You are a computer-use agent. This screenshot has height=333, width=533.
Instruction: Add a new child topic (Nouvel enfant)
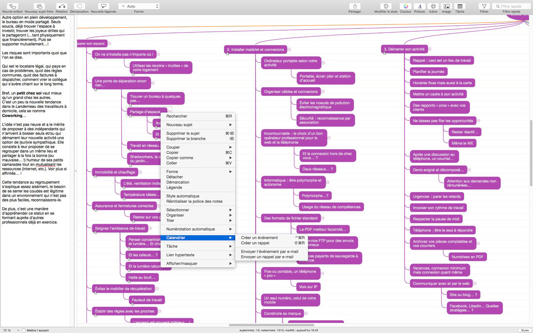click(13, 6)
